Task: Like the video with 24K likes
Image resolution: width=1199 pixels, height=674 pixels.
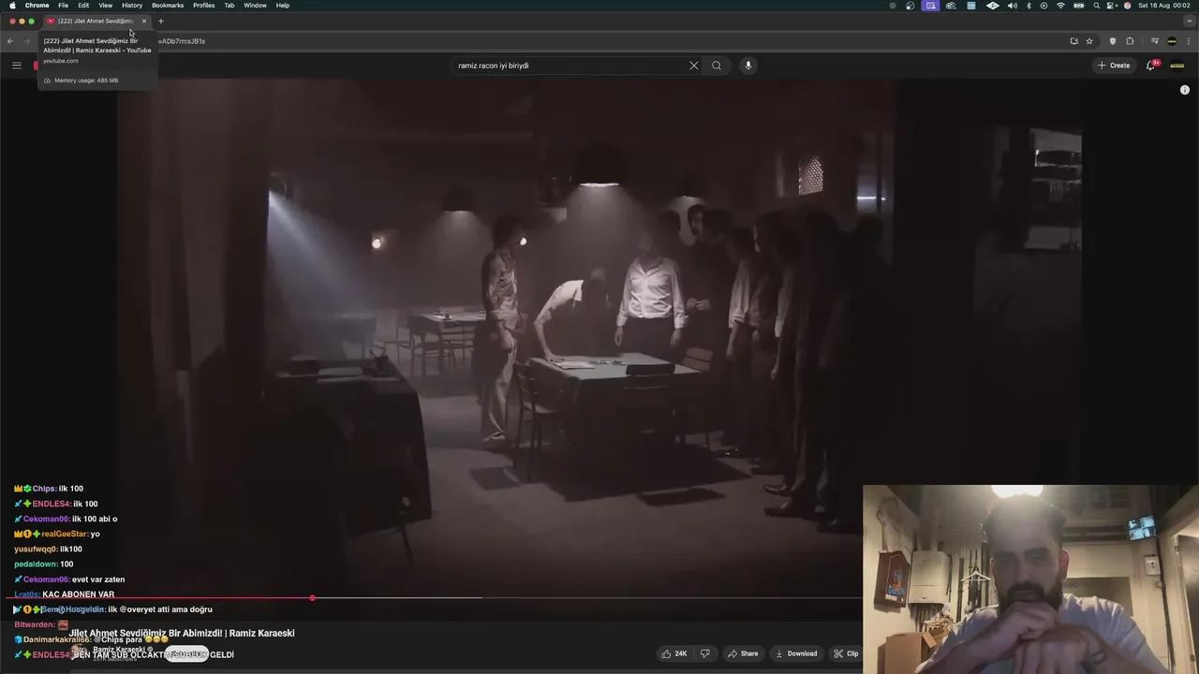Action: tap(674, 653)
